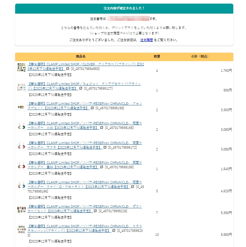246x247 pixels.
Task: Open the 両面キーホルダー 黒鋼 product link
Action: [85, 165]
